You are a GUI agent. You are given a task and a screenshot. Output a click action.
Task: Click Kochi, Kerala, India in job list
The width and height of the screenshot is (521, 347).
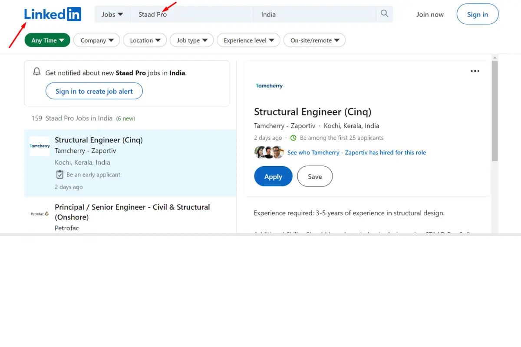[82, 162]
